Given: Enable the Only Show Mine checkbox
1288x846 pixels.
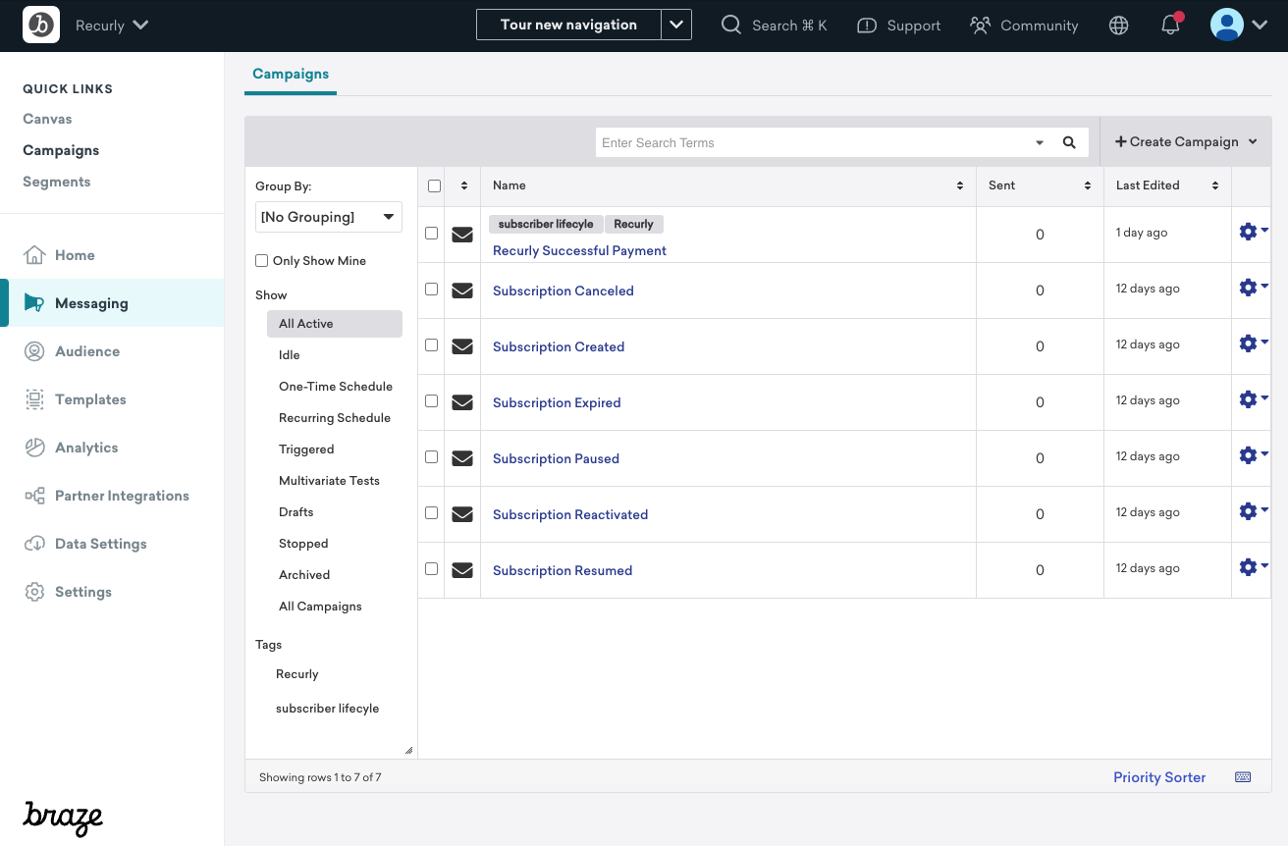Looking at the screenshot, I should pyautogui.click(x=262, y=261).
